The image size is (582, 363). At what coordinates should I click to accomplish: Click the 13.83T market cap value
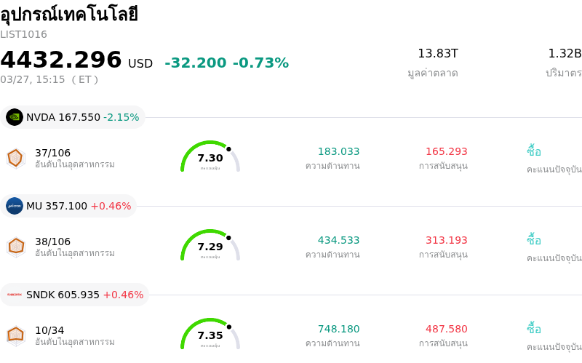click(437, 53)
